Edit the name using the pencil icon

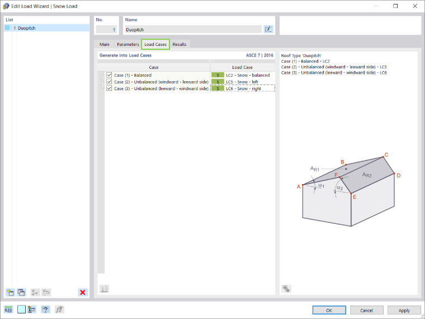point(268,29)
